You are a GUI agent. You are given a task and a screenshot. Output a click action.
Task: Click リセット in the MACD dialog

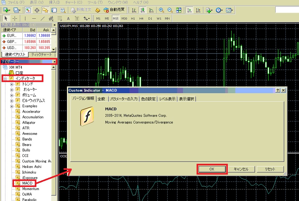click(270, 169)
